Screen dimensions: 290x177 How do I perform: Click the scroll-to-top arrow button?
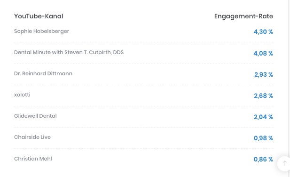pyautogui.click(x=284, y=163)
